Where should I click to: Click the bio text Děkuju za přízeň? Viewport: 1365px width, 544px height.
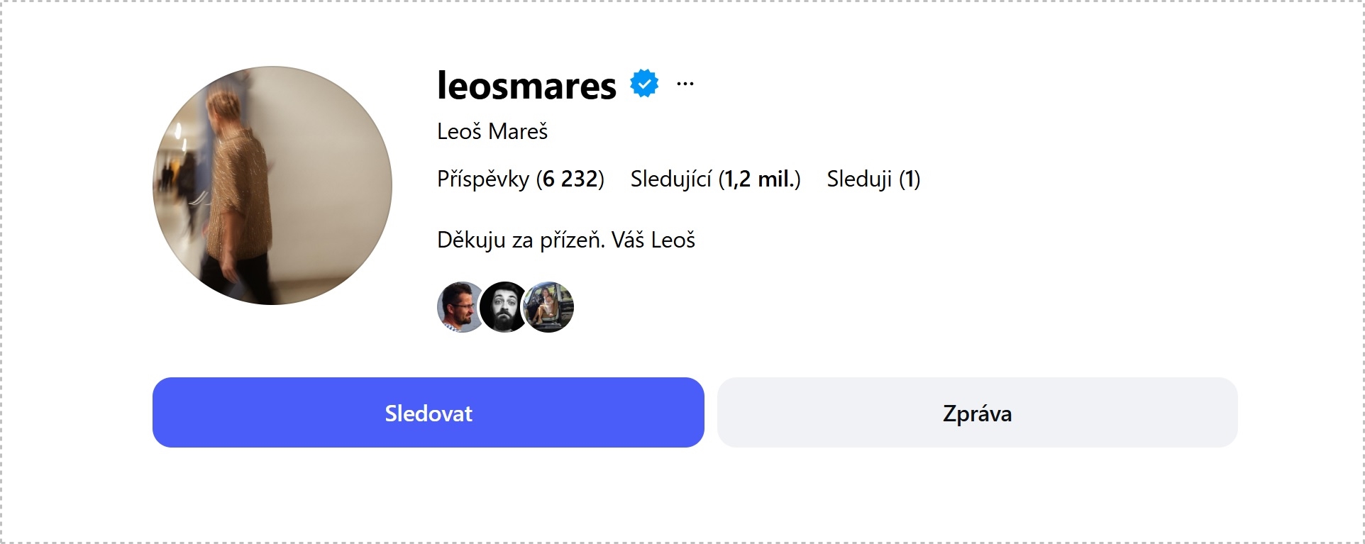(x=521, y=240)
